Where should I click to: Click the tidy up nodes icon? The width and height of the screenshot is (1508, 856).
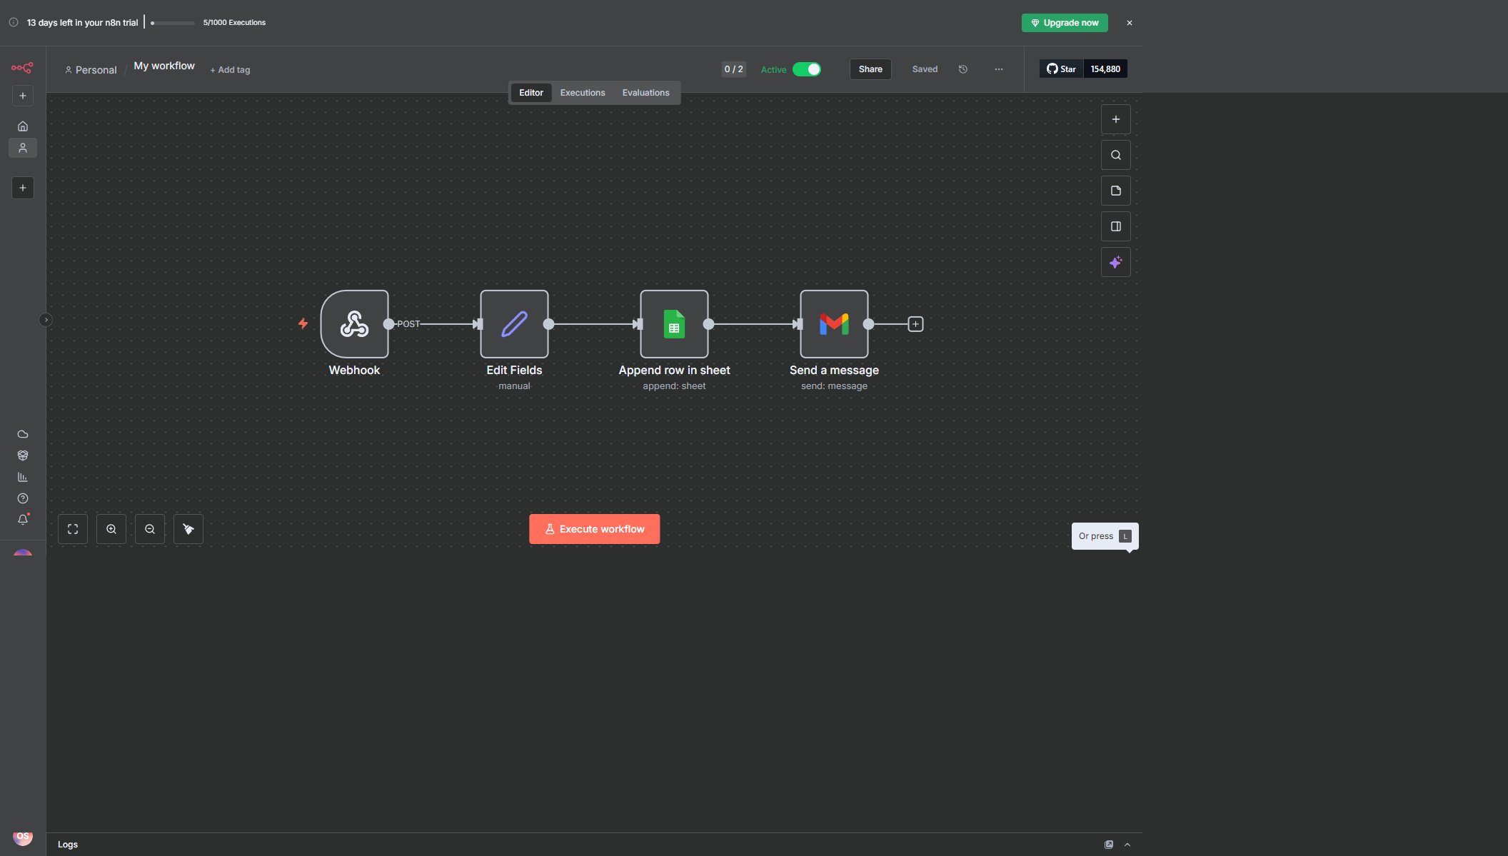pos(188,529)
